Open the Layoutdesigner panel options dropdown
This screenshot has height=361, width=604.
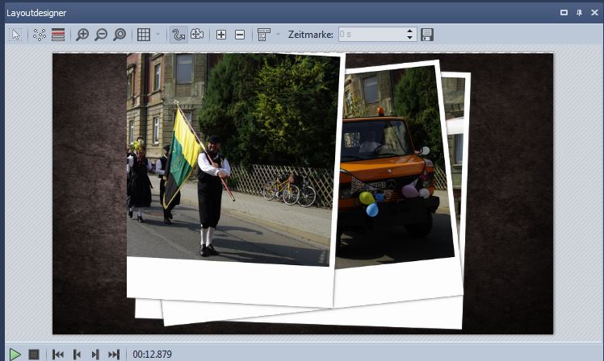point(564,13)
